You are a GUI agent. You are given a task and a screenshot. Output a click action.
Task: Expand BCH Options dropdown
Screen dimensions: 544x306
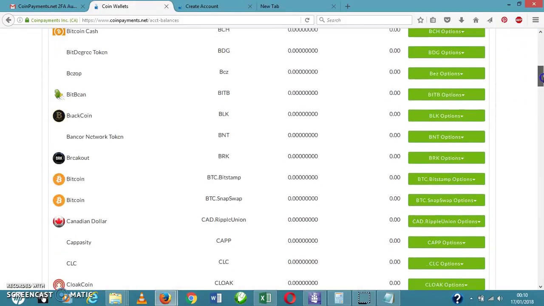click(446, 31)
